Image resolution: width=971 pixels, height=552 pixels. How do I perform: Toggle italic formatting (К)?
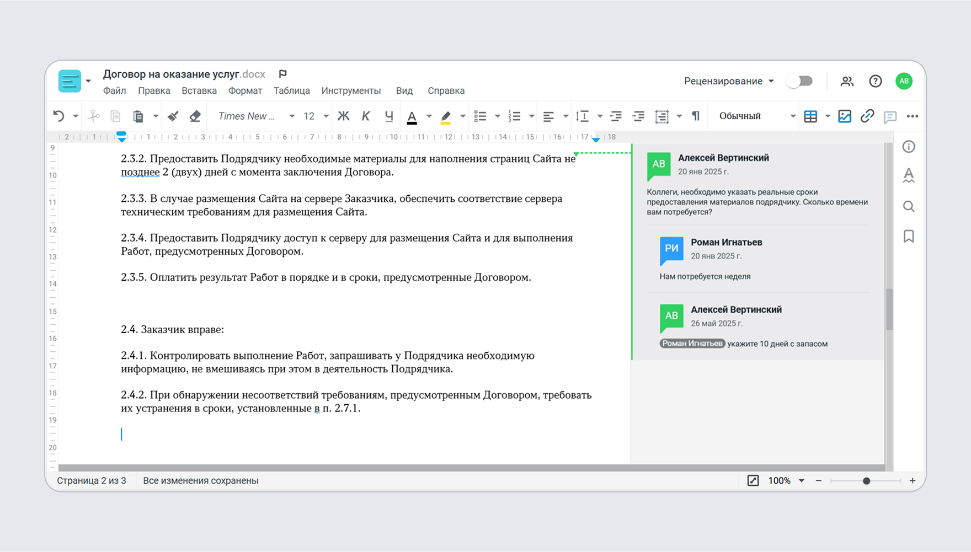point(366,116)
